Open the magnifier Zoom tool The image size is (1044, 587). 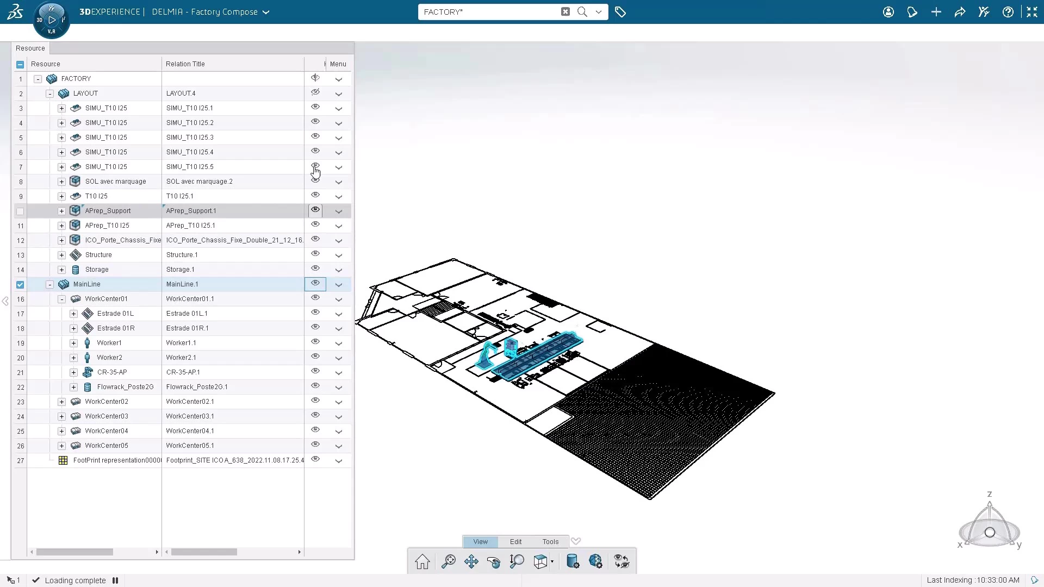click(x=517, y=561)
